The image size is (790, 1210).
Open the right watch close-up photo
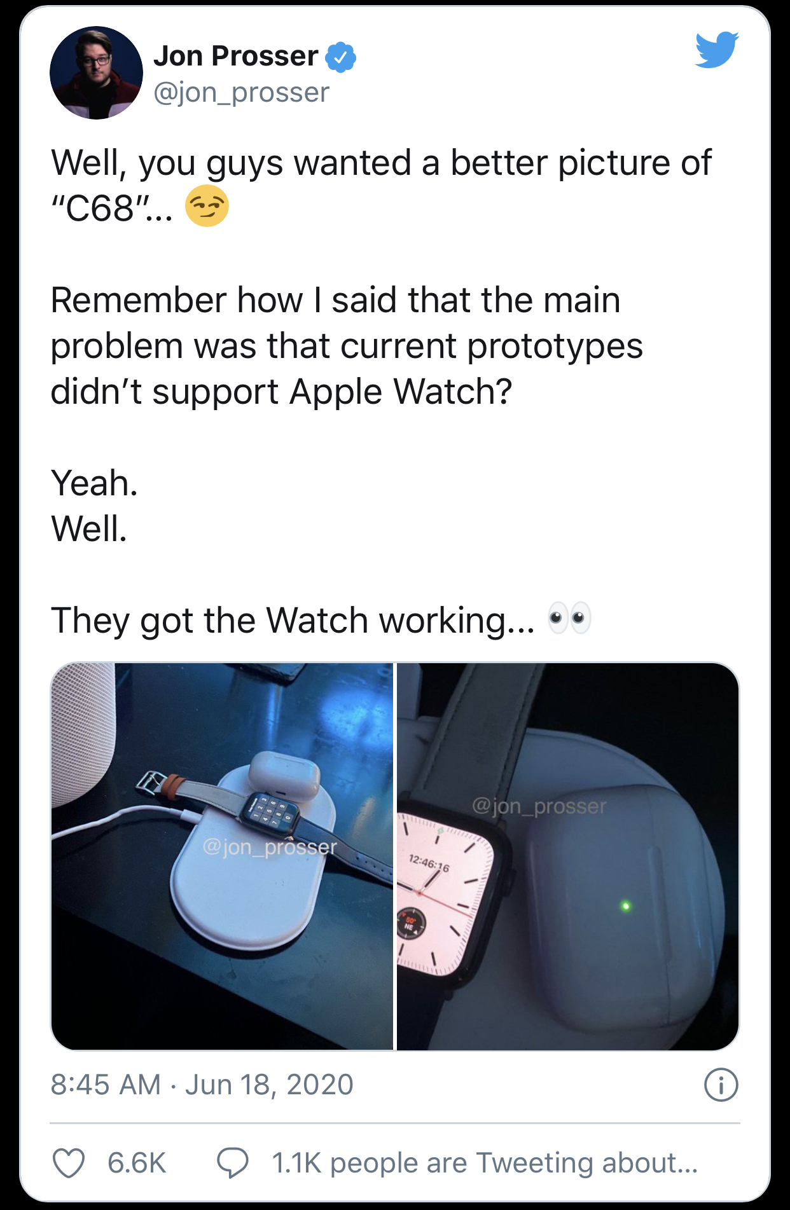(568, 856)
